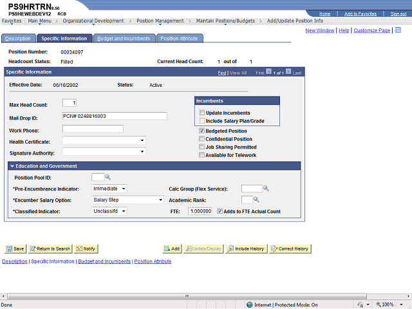Click in Academic Rank input field
This screenshot has height=309, width=412.
[x=247, y=200]
